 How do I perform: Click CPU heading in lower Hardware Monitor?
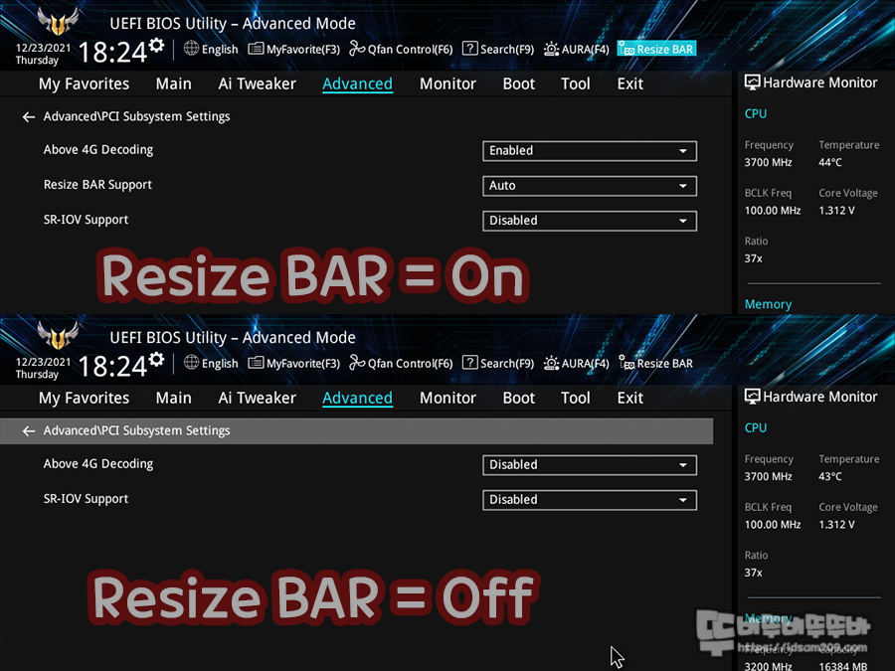755,427
